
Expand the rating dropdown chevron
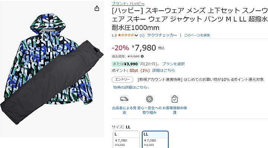click(136, 36)
